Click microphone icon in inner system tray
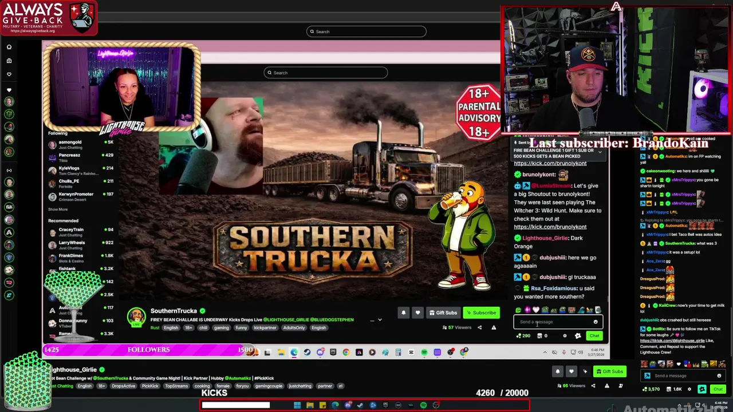Viewport: 733px width, 412px height. [564, 352]
